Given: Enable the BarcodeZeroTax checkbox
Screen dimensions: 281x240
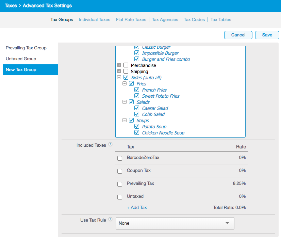Looking at the screenshot, I should click(120, 158).
